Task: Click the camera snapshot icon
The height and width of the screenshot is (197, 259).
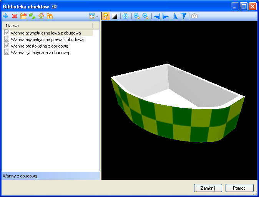Action: [195, 16]
